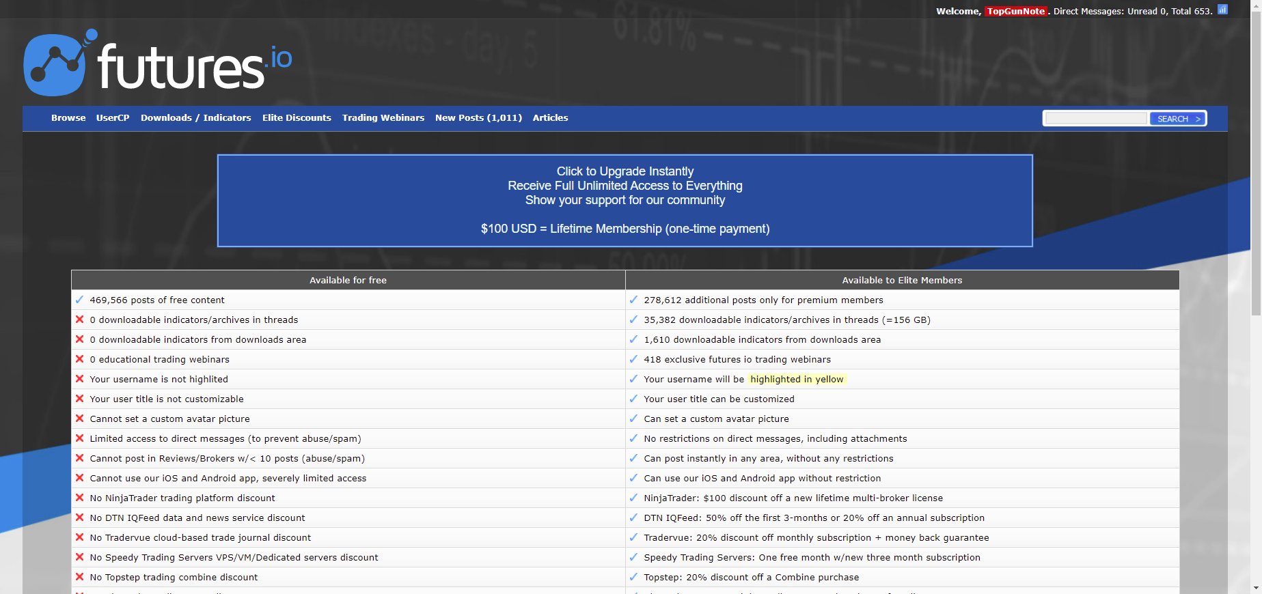Click the red X beside Limited access to direct messages

[79, 438]
